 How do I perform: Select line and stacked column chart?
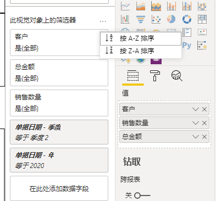(x=171, y=6)
